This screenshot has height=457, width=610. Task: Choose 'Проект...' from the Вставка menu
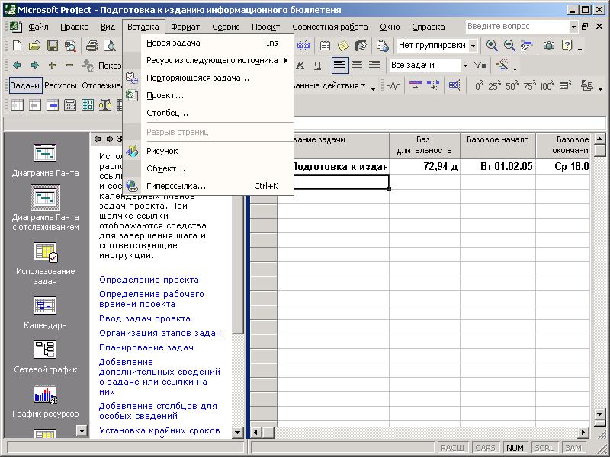point(208,95)
